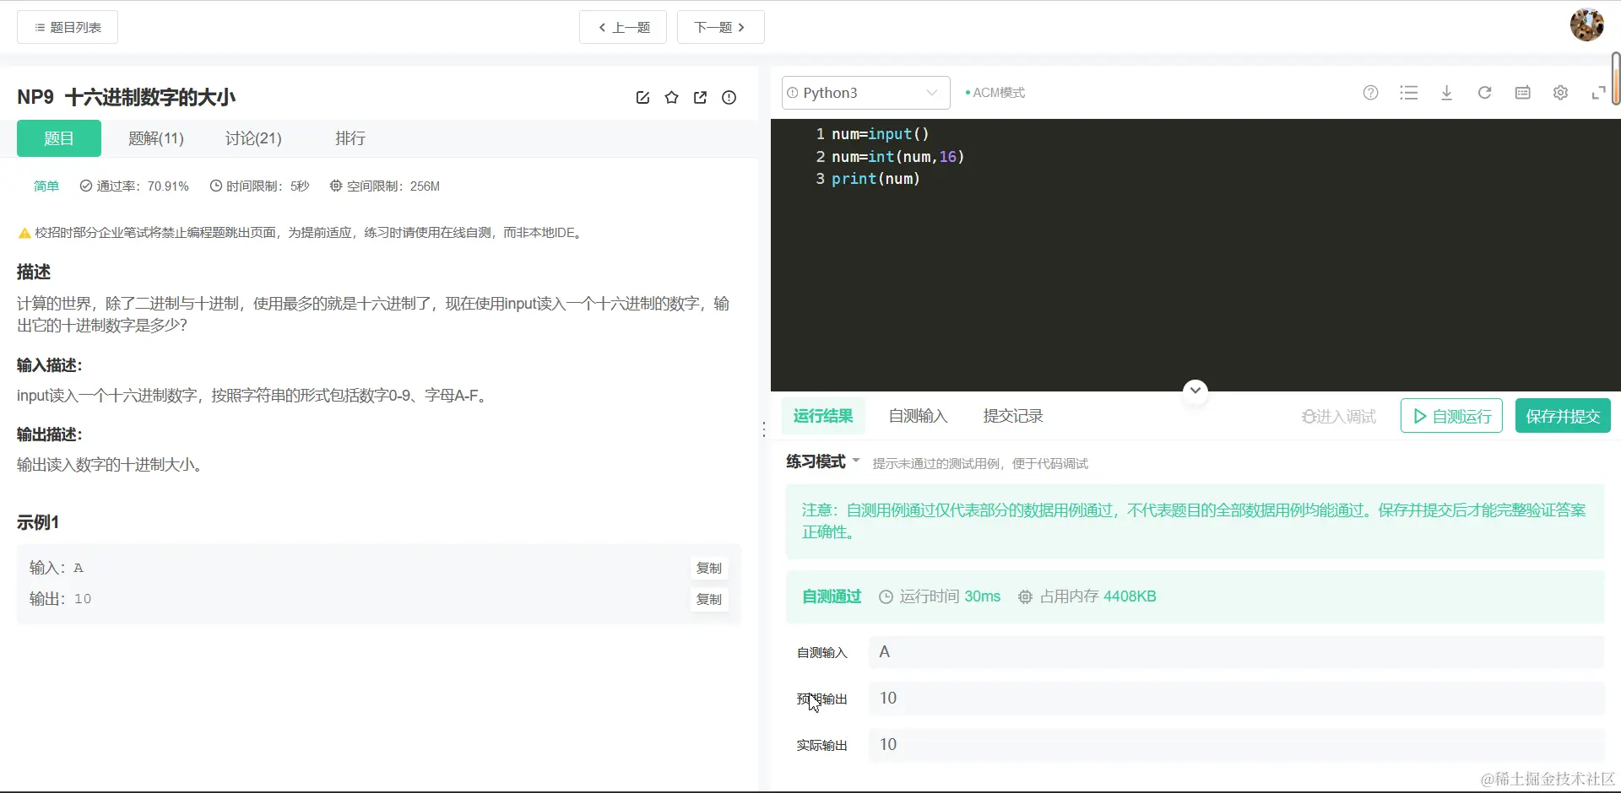Enter fullscreen editor mode
1621x793 pixels.
tap(1598, 93)
